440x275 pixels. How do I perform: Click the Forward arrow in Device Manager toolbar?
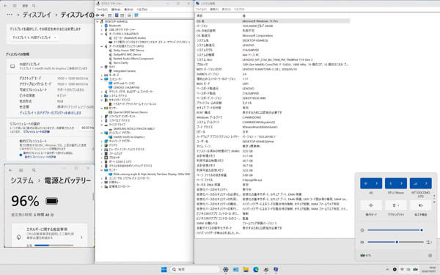point(103,15)
